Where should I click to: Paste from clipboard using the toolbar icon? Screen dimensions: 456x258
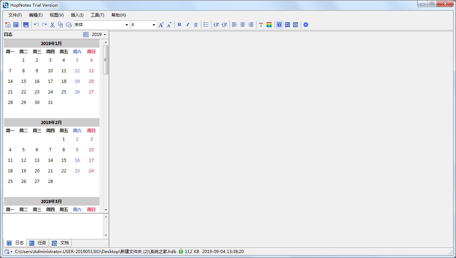pyautogui.click(x=69, y=25)
